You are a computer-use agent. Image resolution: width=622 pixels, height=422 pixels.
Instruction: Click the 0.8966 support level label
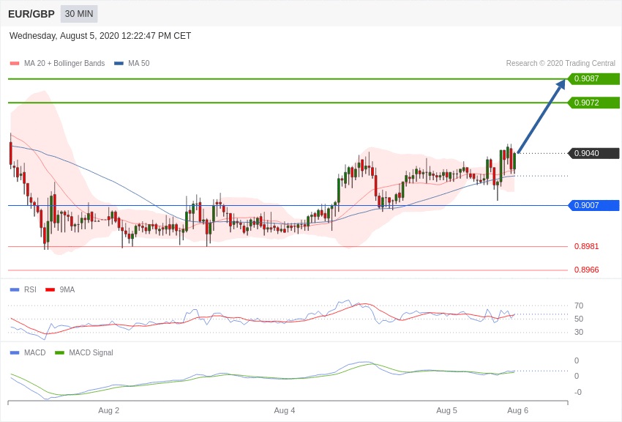(586, 270)
